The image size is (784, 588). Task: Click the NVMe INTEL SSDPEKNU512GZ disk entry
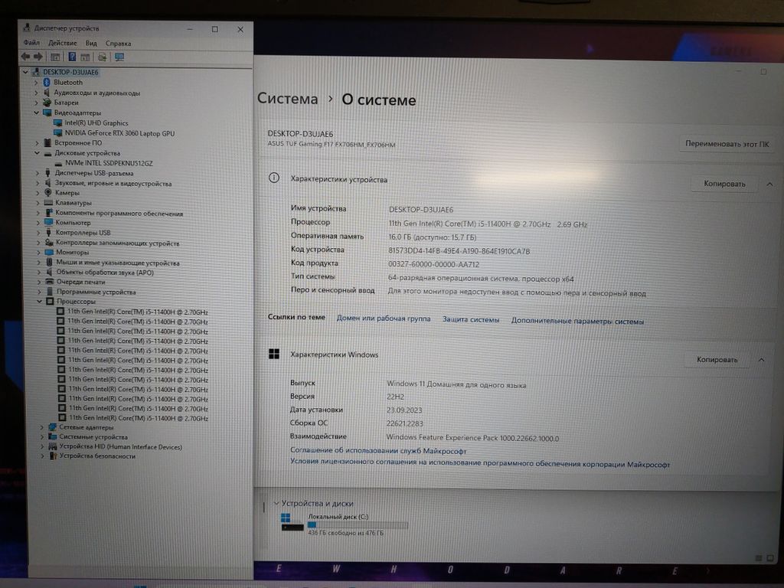[x=108, y=163]
